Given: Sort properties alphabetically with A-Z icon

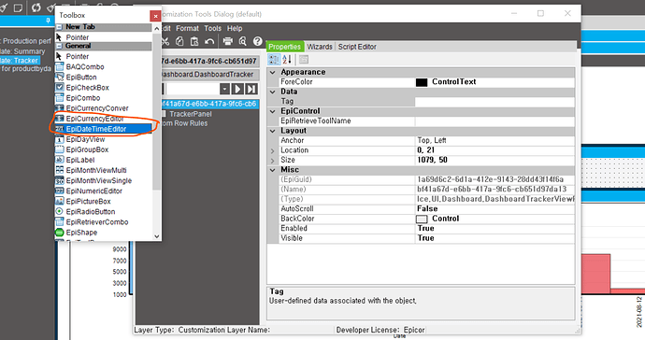Looking at the screenshot, I should (287, 60).
